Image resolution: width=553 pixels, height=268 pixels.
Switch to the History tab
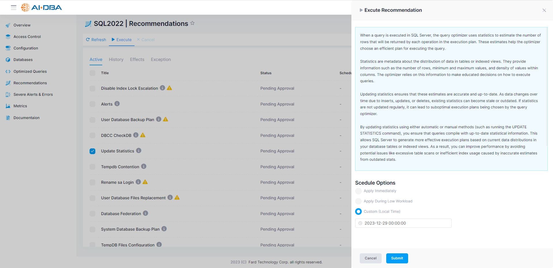pos(116,60)
